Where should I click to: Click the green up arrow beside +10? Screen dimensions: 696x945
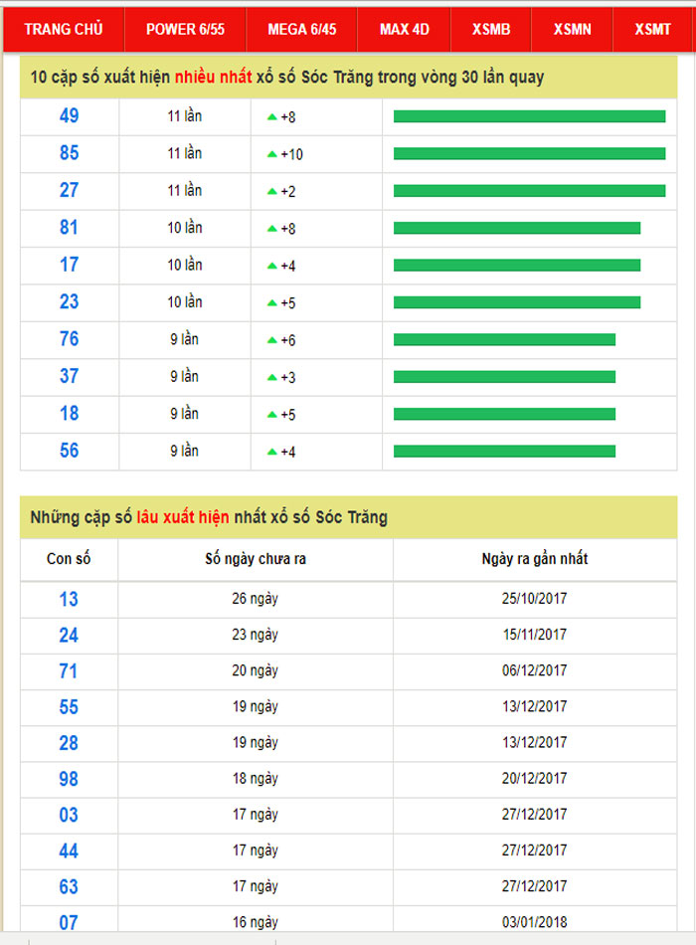[x=271, y=154]
